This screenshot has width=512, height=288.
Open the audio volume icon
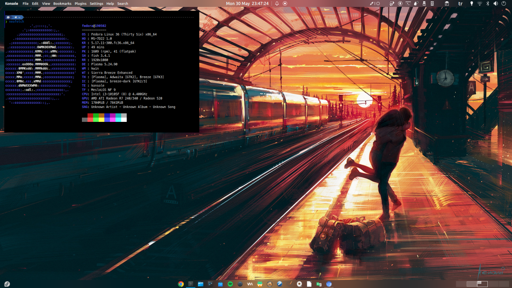[x=496, y=4]
